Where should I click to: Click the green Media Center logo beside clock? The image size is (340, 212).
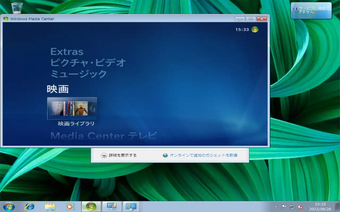pyautogui.click(x=255, y=29)
